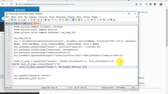Open the Файл menu
This screenshot has width=168, height=94.
point(7,17)
